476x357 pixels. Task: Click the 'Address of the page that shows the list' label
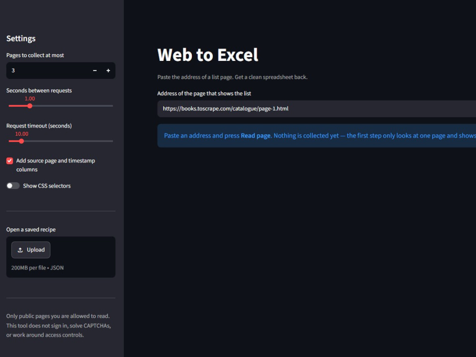pos(204,93)
